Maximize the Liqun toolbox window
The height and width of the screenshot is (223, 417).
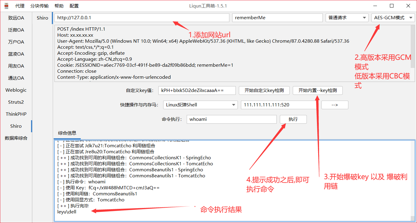[392, 6]
